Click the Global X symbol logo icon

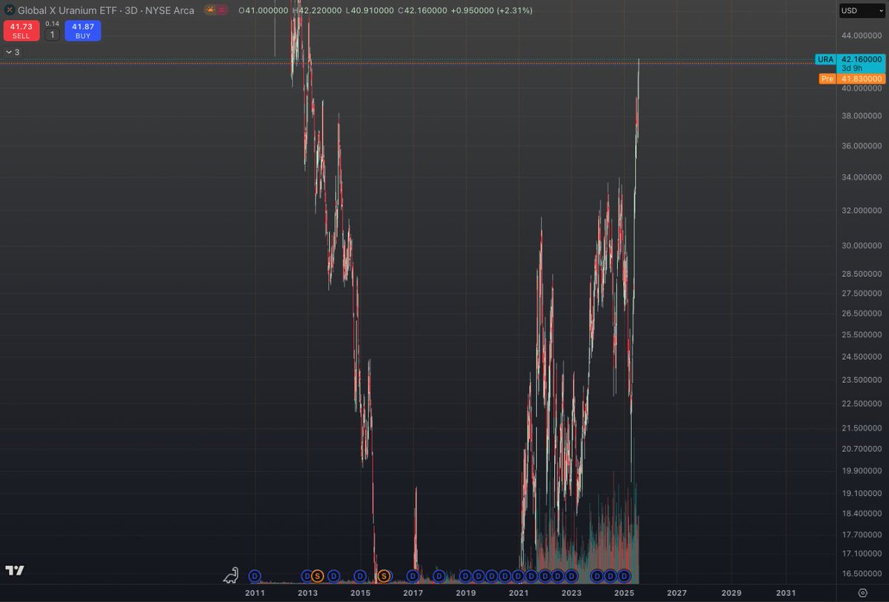click(8, 10)
